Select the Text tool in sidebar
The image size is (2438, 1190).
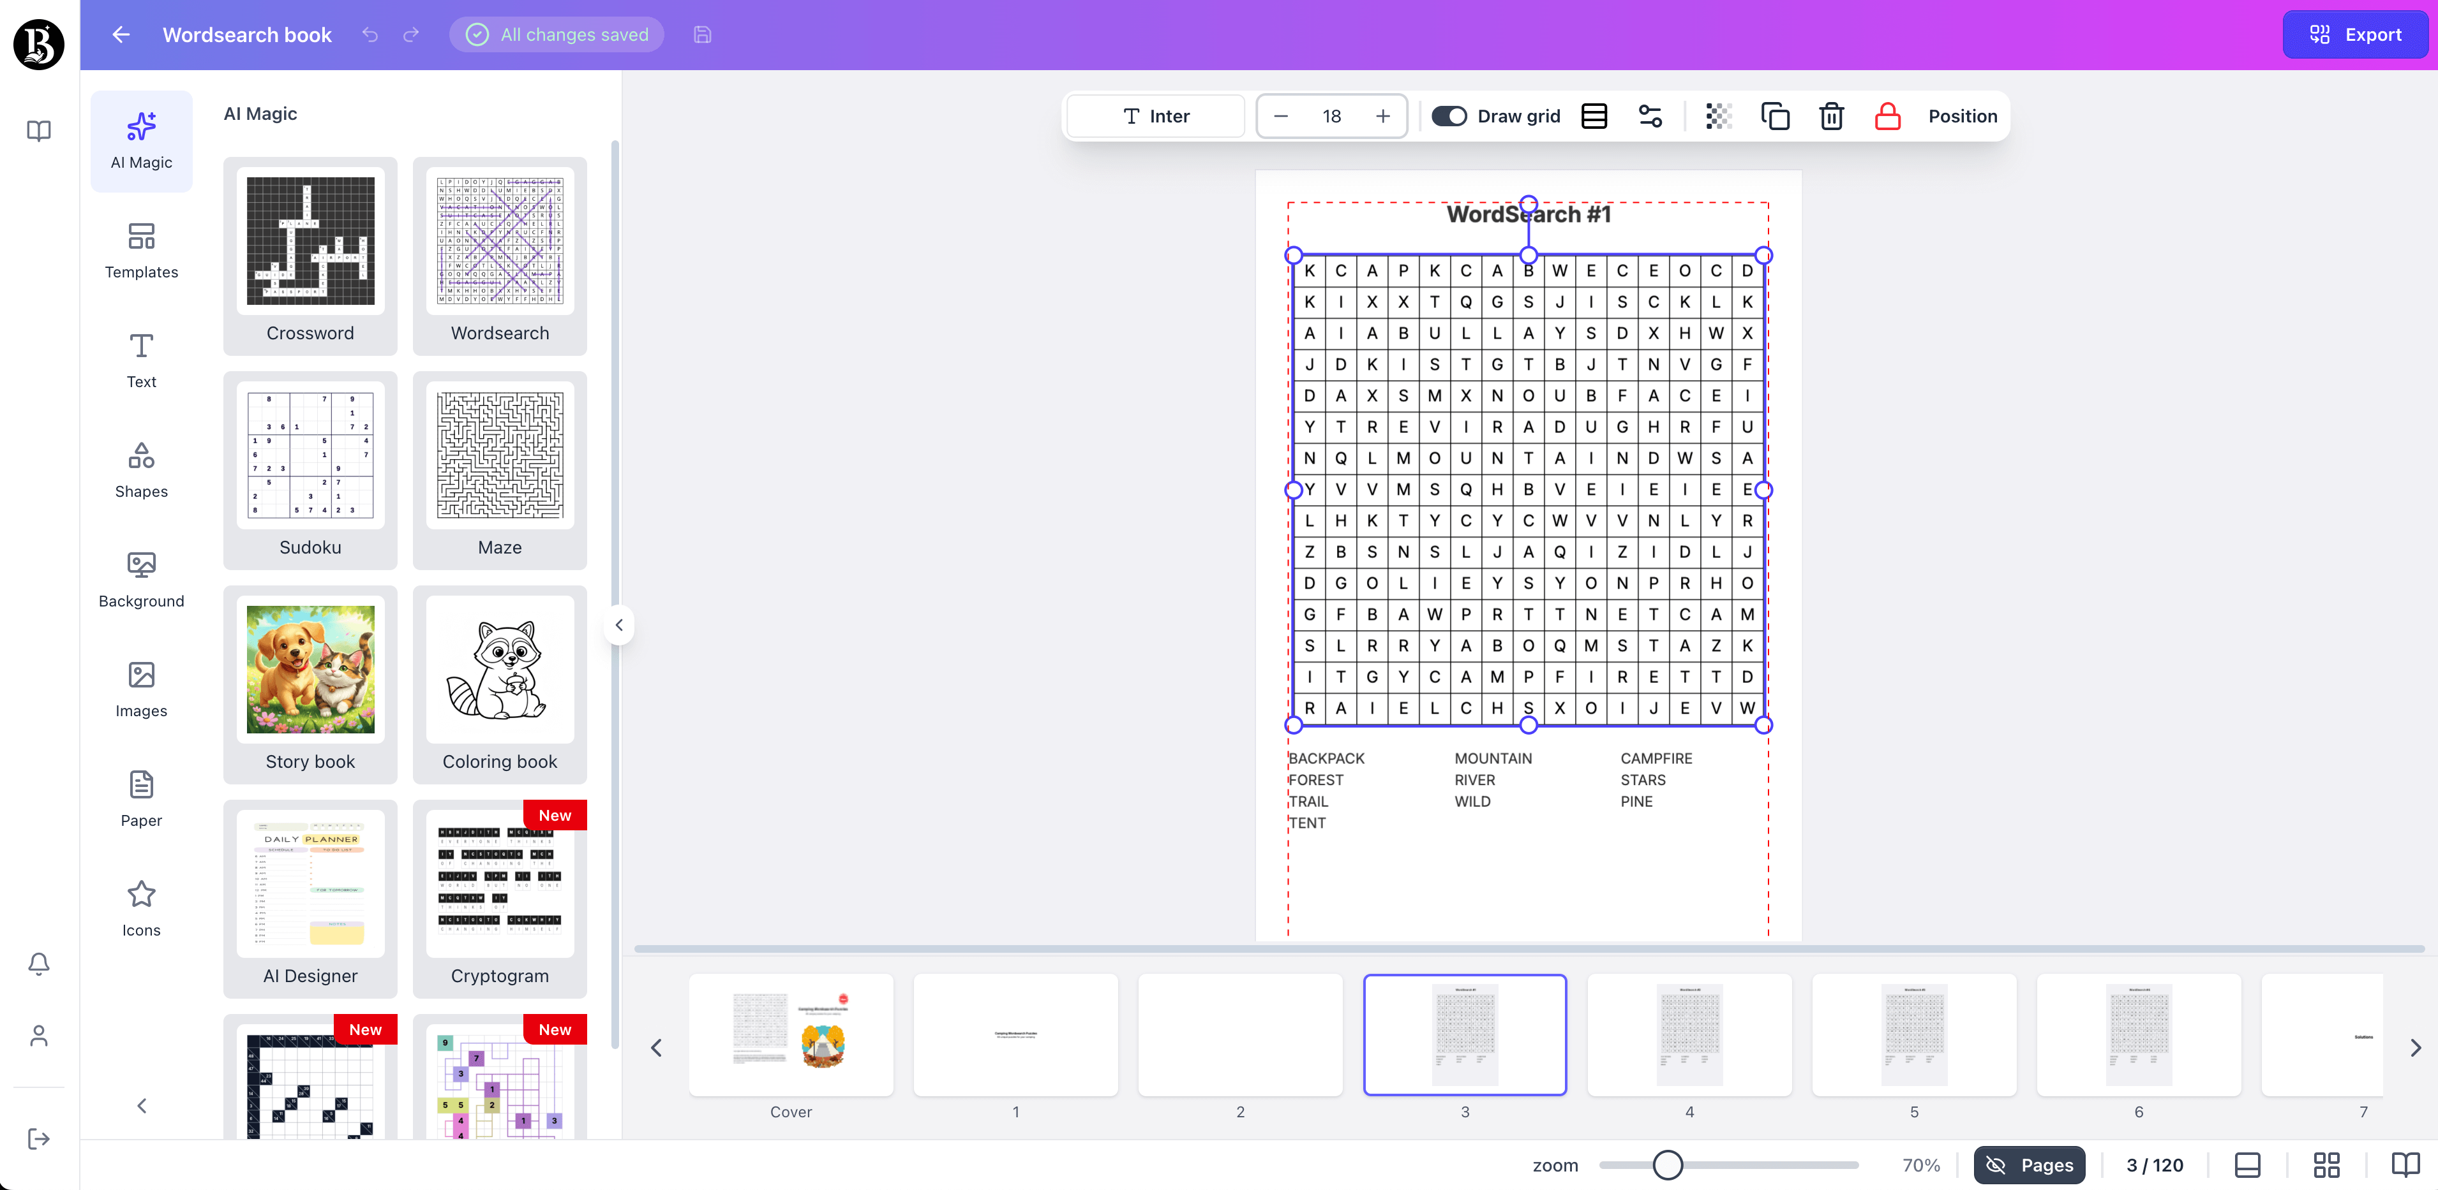pos(141,360)
